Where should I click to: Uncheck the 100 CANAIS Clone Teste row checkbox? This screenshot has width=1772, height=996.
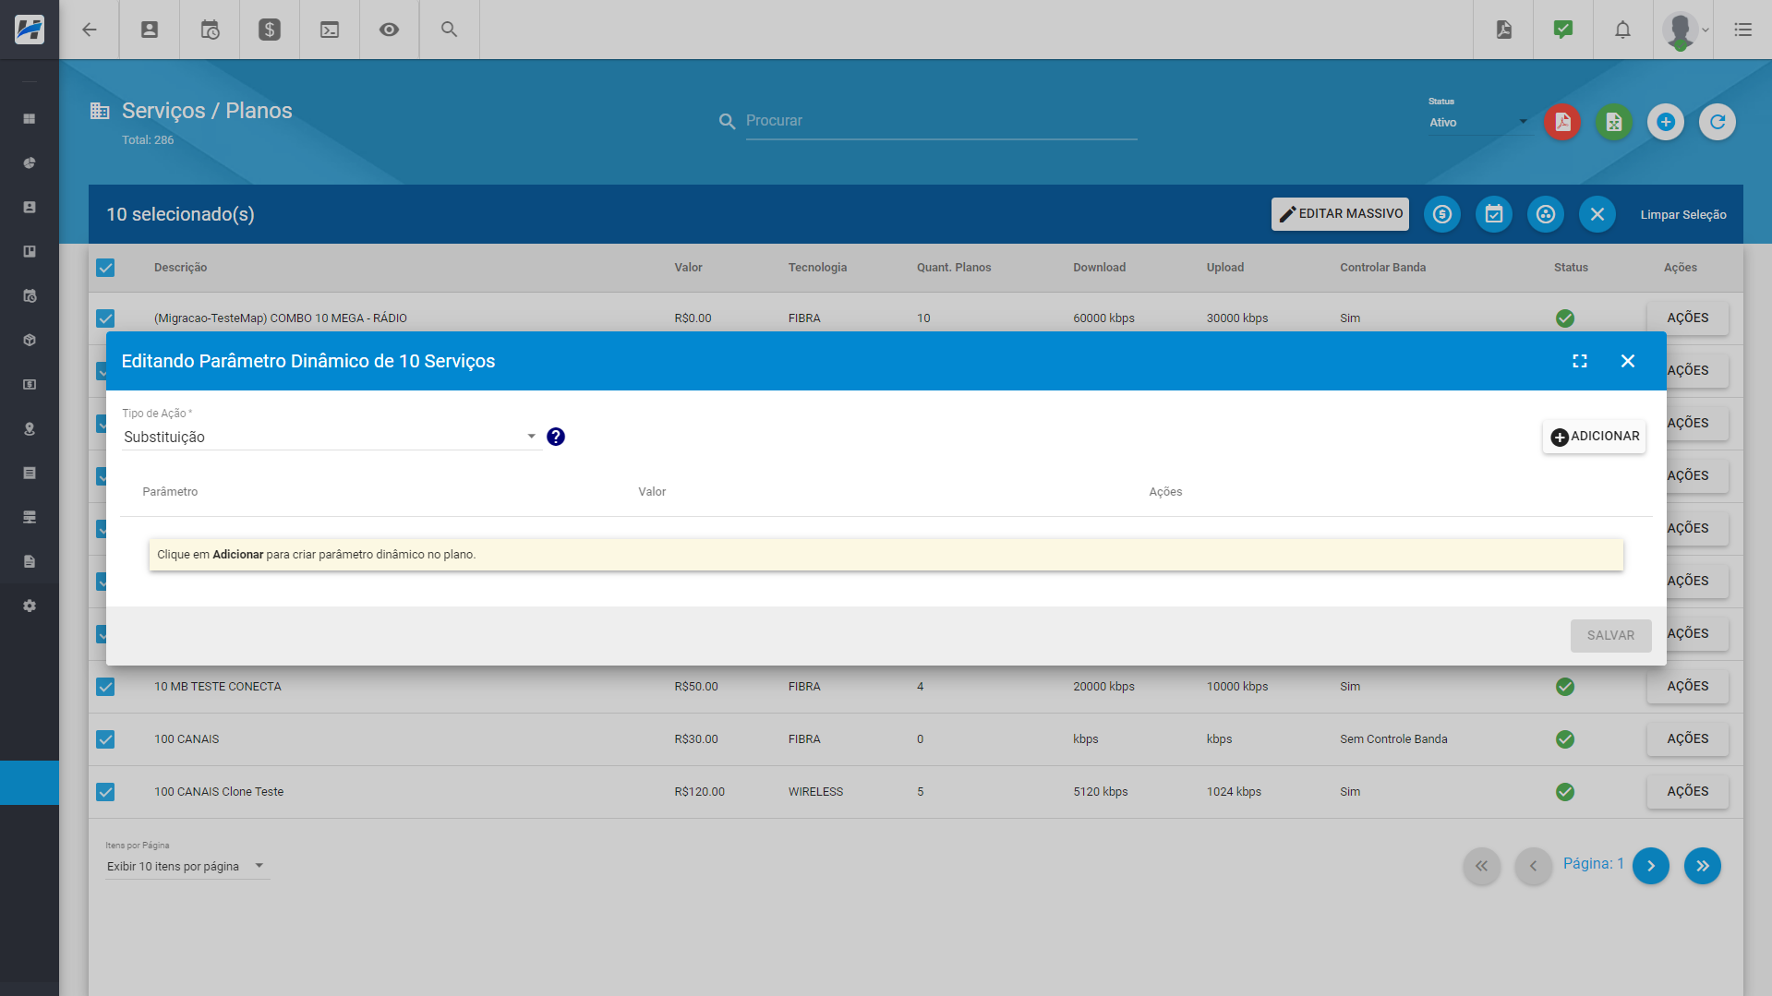click(105, 792)
